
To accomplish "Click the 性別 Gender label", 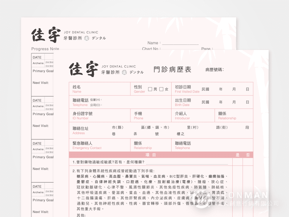I will 139,89.
